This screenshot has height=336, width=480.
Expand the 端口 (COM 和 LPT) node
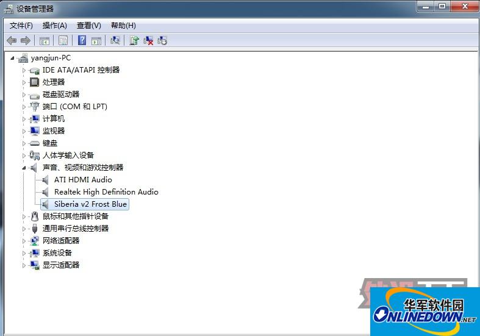(x=24, y=107)
